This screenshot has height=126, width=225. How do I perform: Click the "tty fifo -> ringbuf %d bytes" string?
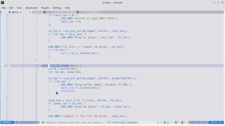tap(84, 47)
